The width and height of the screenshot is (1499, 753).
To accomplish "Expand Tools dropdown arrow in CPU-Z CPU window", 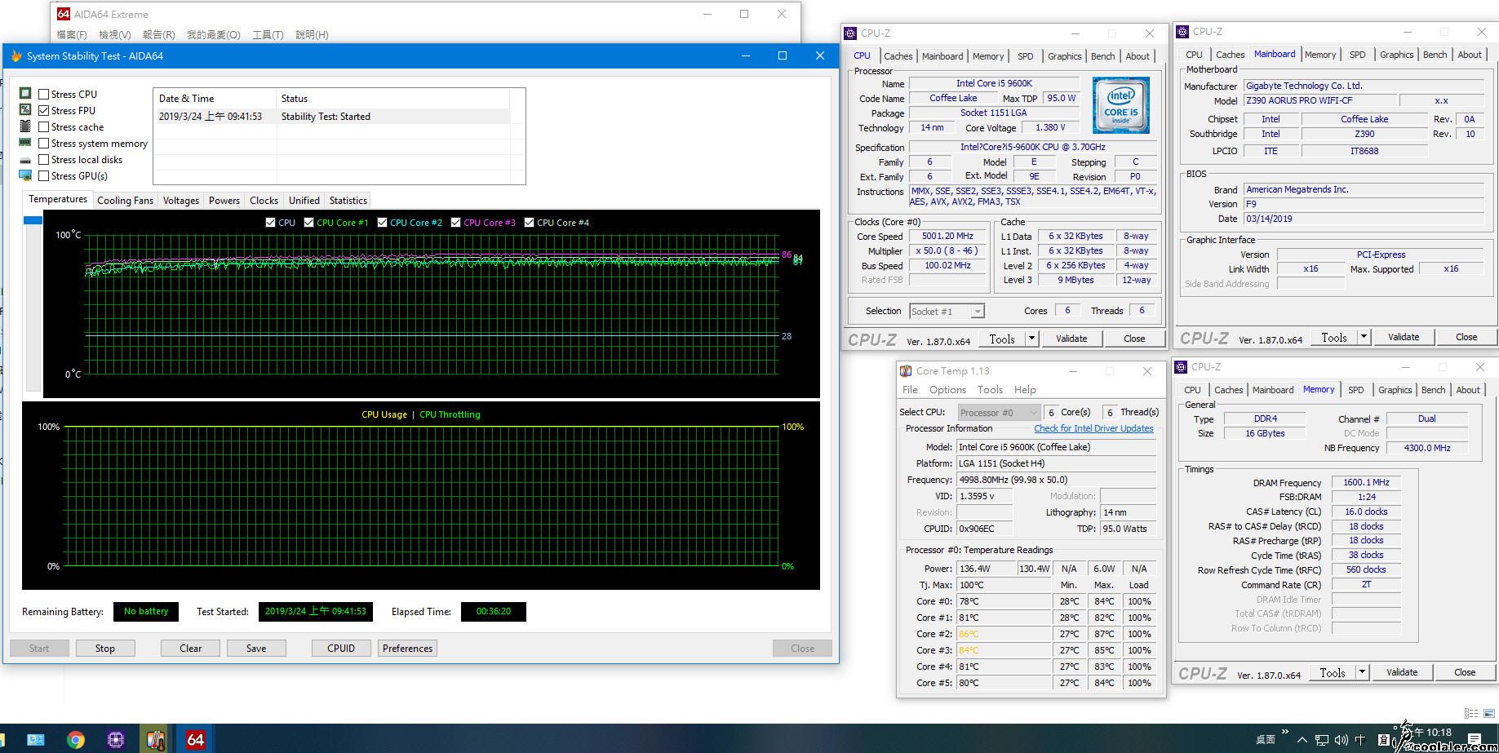I will click(x=1031, y=339).
